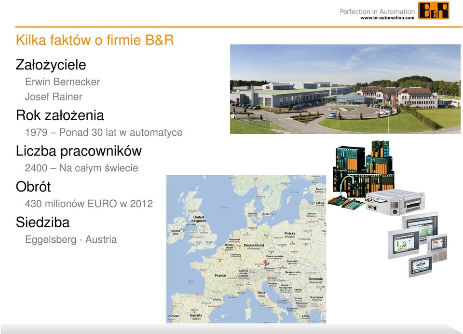The width and height of the screenshot is (463, 334).
Task: Click the HMI panel with keypad image
Action: (438, 248)
